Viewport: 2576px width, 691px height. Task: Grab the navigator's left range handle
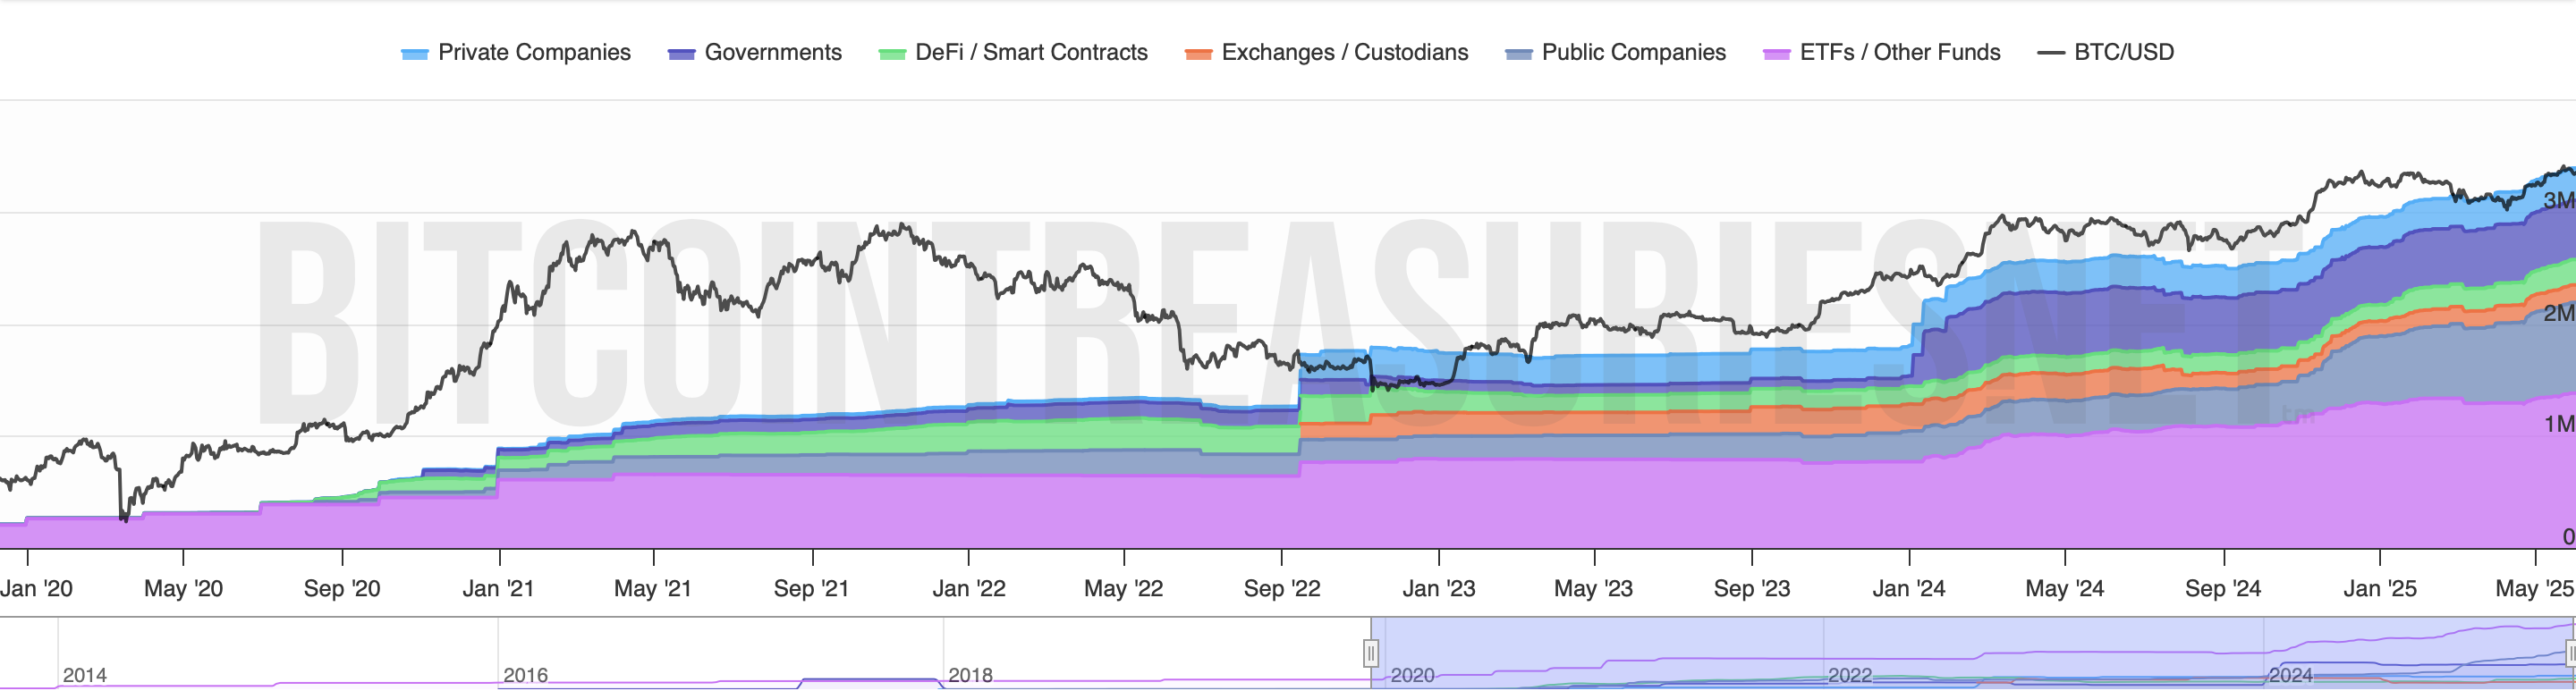click(1371, 653)
